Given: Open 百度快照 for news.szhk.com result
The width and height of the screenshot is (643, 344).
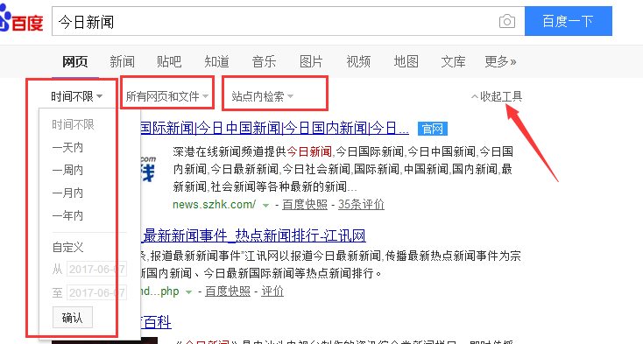Looking at the screenshot, I should pyautogui.click(x=305, y=204).
